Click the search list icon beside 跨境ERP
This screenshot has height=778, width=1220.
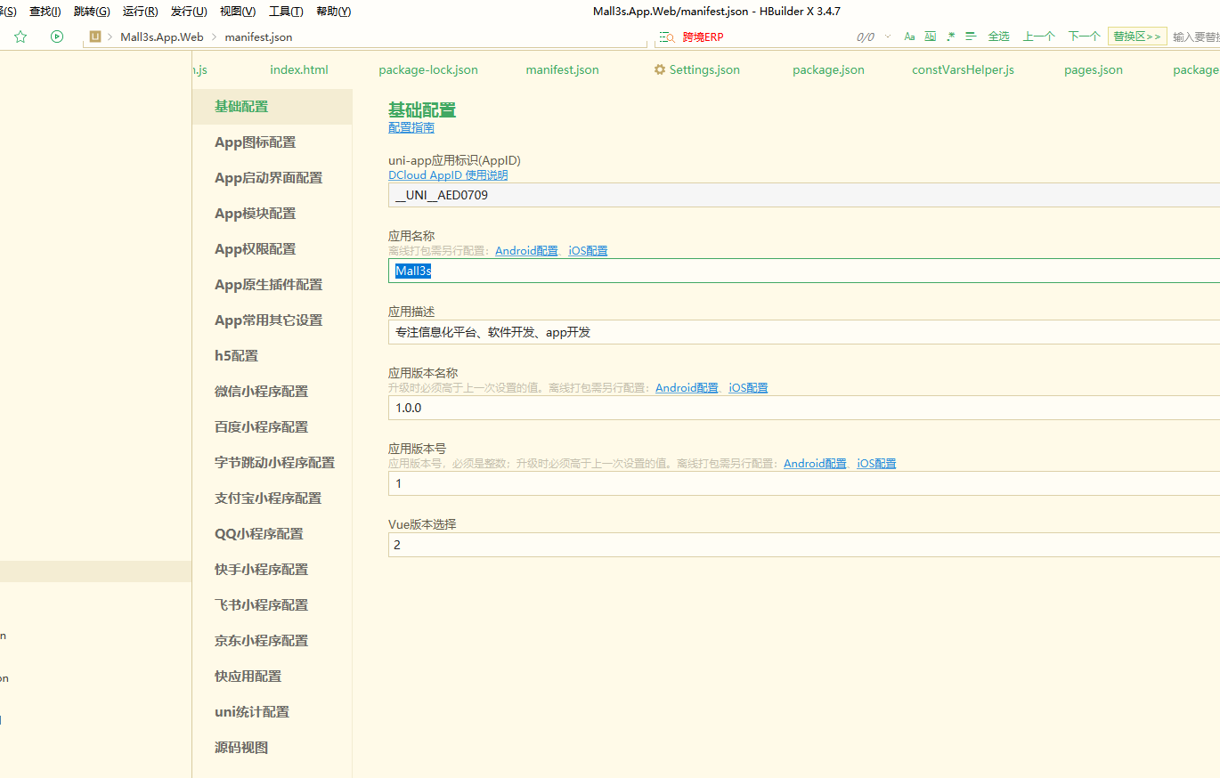[666, 37]
